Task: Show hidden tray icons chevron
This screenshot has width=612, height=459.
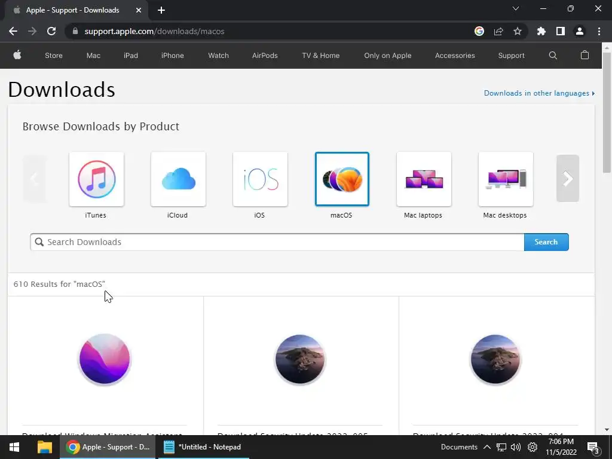Action: 486,447
